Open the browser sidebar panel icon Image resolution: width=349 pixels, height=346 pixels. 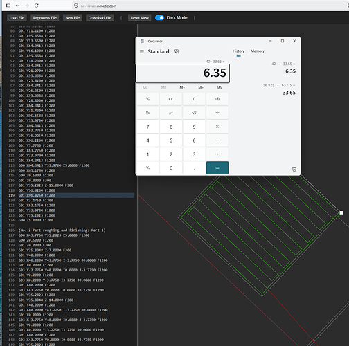[8, 6]
